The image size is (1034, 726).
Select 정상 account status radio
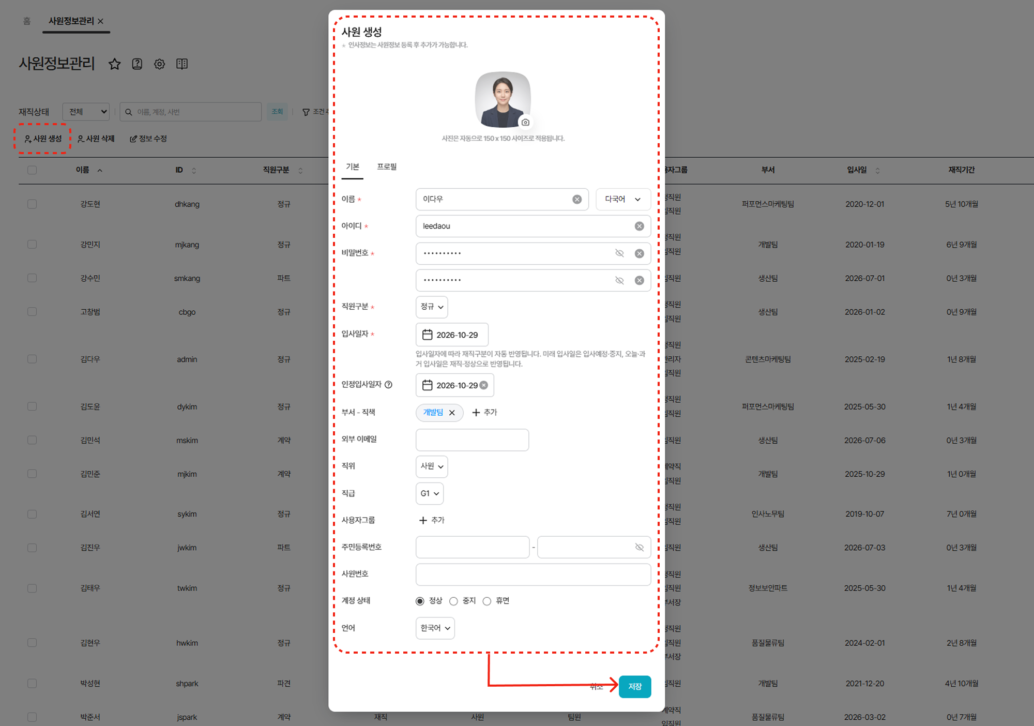(x=420, y=601)
